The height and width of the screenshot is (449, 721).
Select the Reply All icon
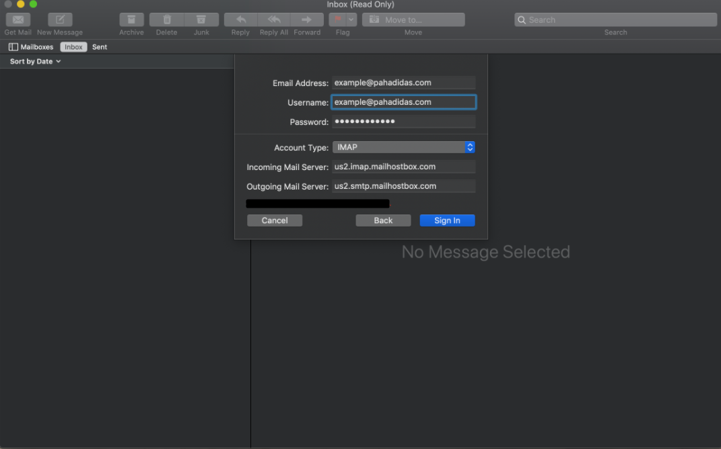coord(273,19)
